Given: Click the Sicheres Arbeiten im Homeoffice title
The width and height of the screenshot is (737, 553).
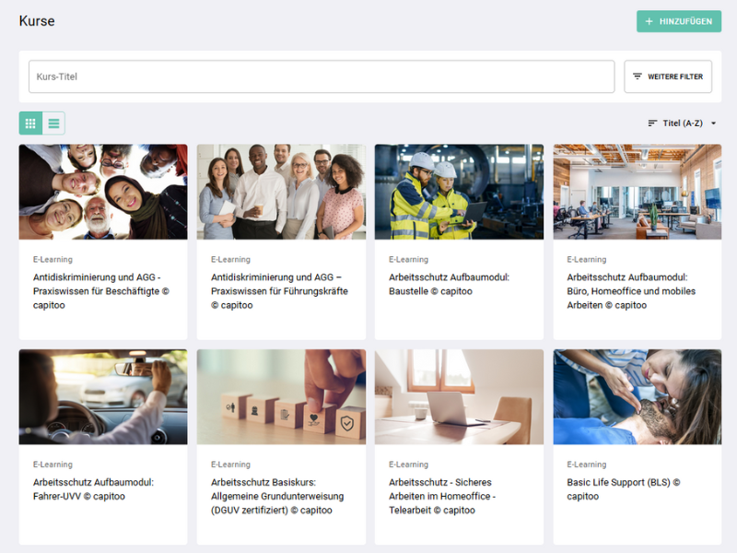Looking at the screenshot, I should [442, 496].
